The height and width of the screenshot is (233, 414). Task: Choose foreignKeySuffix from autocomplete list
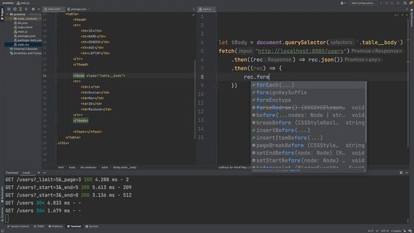pos(308,93)
